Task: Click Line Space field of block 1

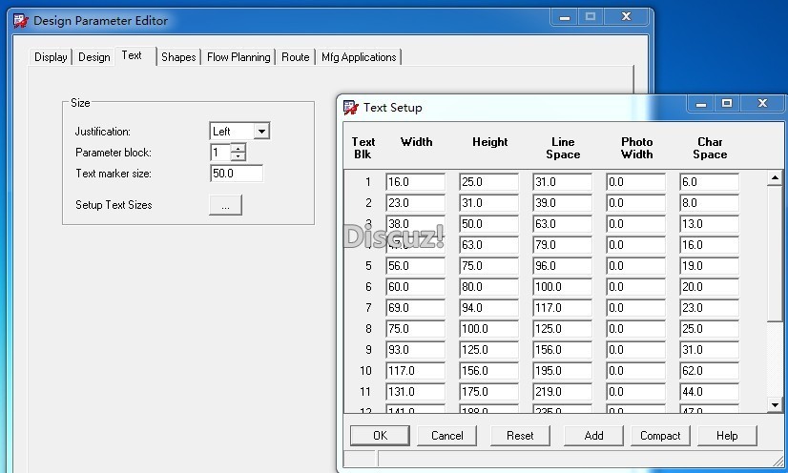Action: [562, 182]
